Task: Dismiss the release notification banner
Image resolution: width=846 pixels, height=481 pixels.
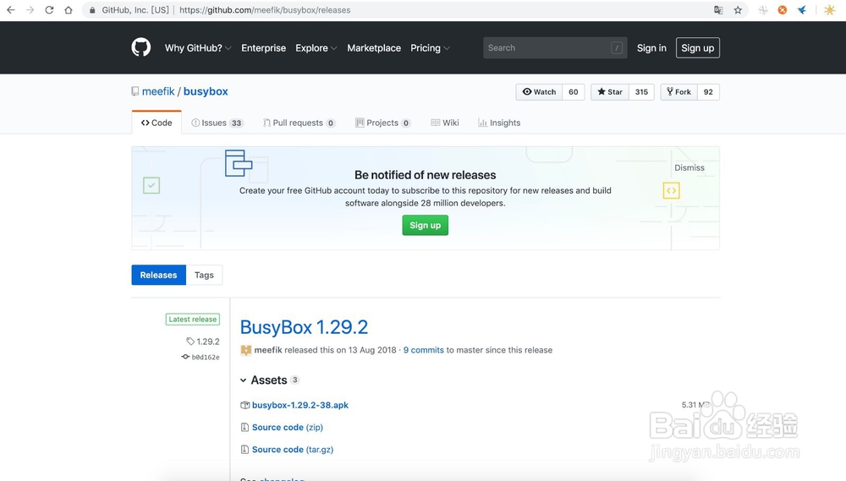Action: click(x=689, y=167)
